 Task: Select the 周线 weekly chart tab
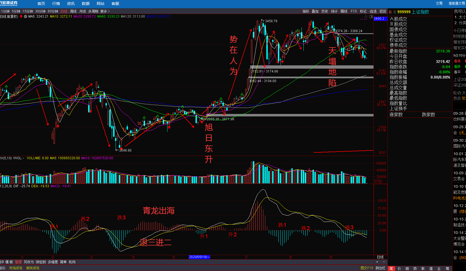click(x=73, y=11)
